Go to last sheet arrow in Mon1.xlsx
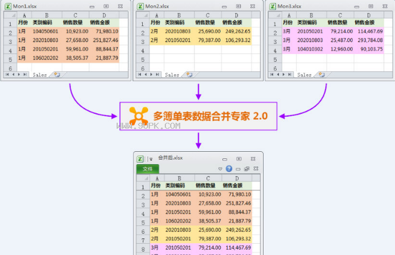The height and width of the screenshot is (255, 395). point(25,75)
